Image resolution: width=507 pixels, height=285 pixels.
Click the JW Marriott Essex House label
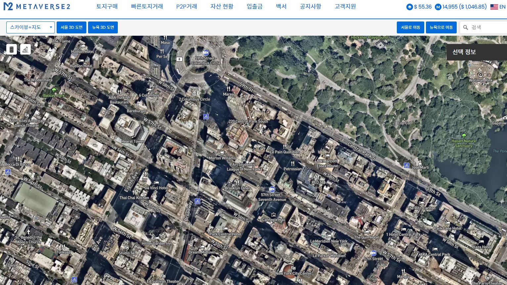327,163
